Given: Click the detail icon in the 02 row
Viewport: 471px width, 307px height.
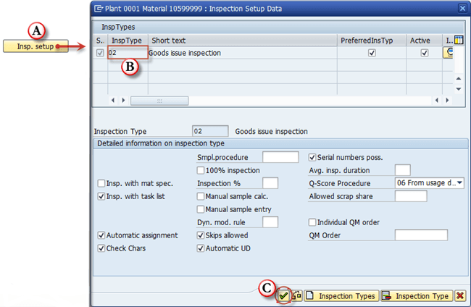Looking at the screenshot, I should tap(449, 53).
